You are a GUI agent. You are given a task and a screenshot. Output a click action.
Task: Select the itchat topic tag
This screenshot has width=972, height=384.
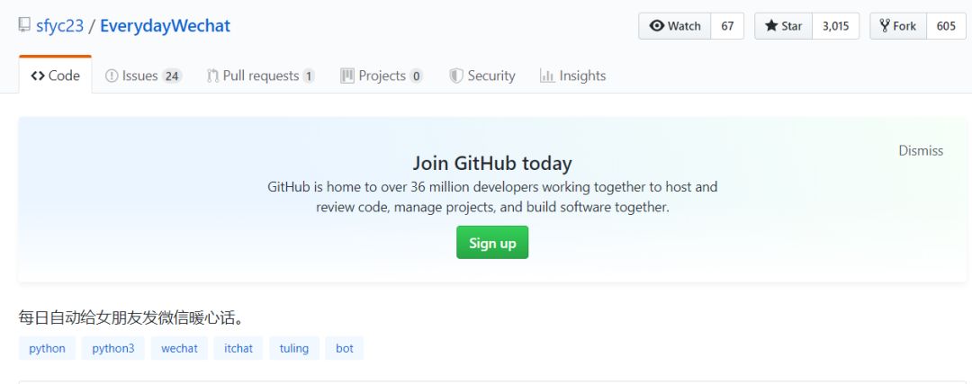[x=238, y=348]
